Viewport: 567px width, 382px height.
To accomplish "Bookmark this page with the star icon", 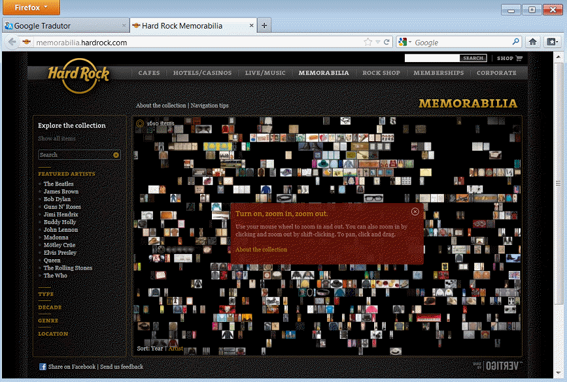I will (x=368, y=42).
